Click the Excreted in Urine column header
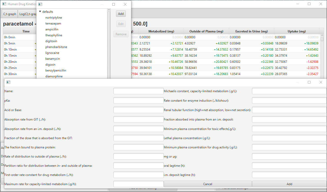 (x=251, y=31)
